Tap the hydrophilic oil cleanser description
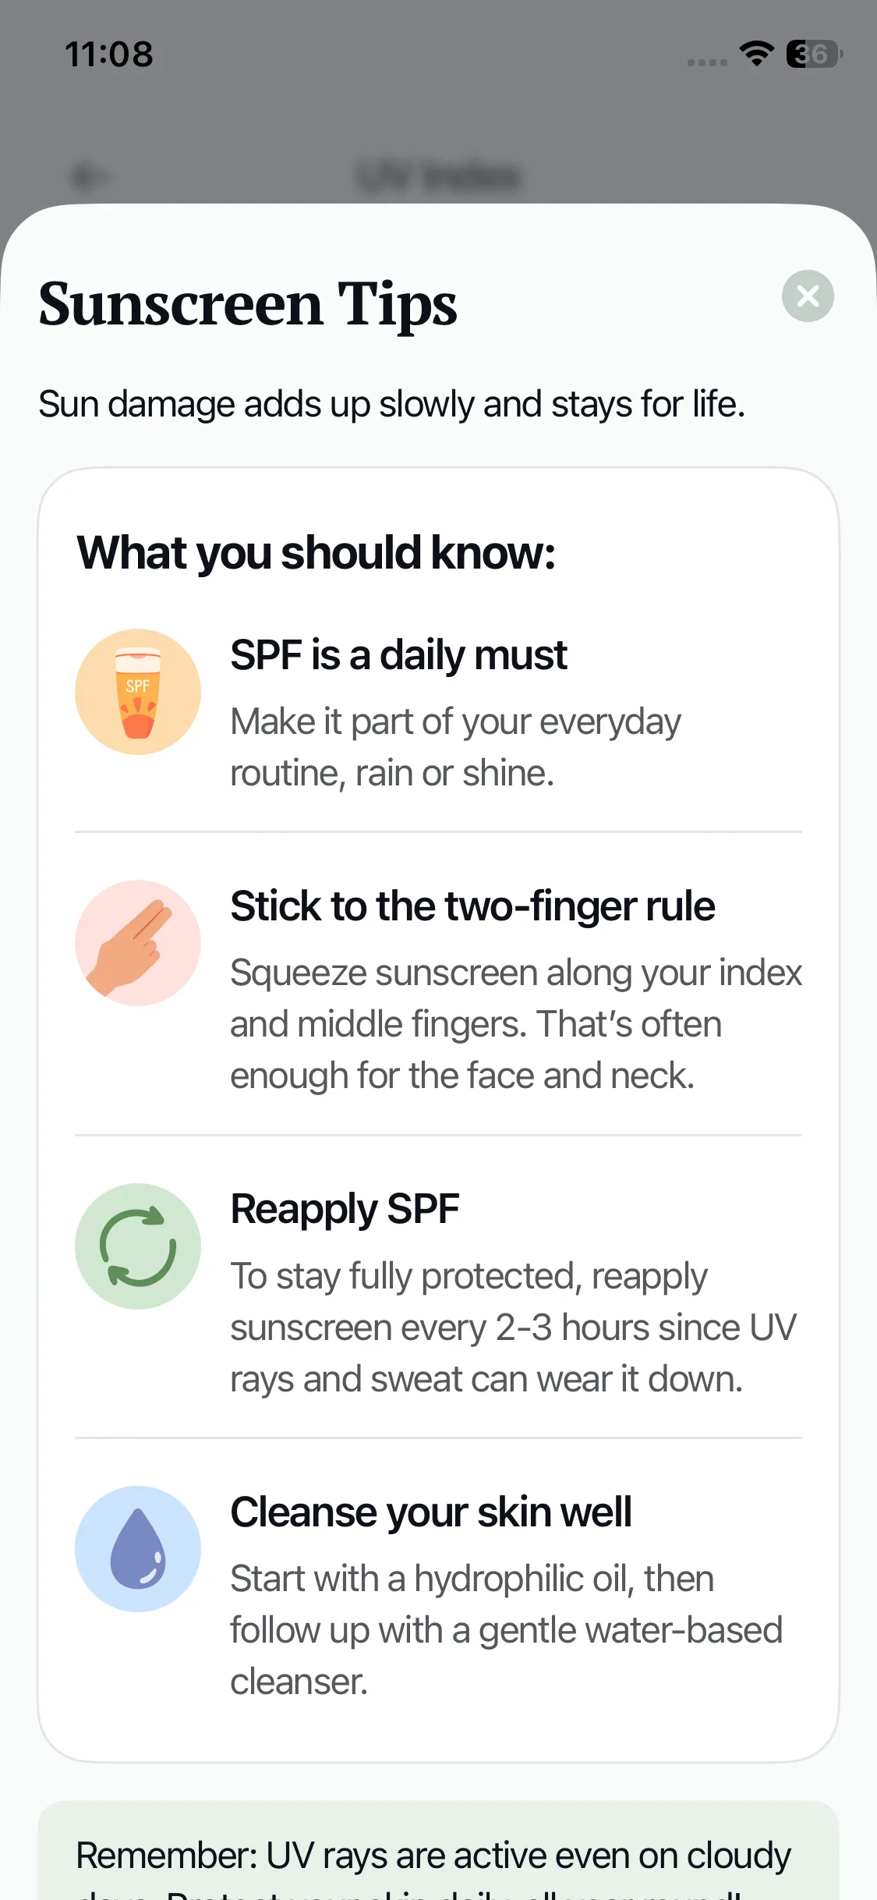Screen dimensions: 877x1900 click(x=505, y=1630)
